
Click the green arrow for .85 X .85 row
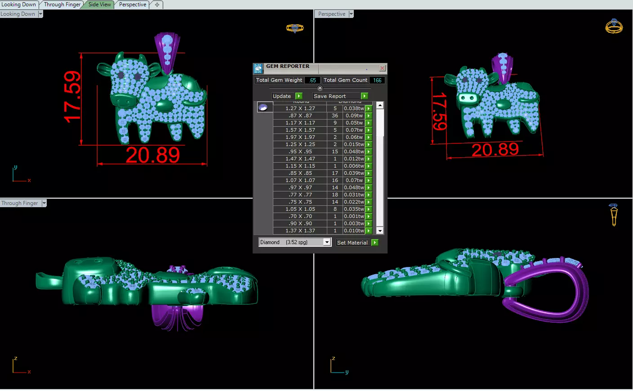tap(369, 173)
